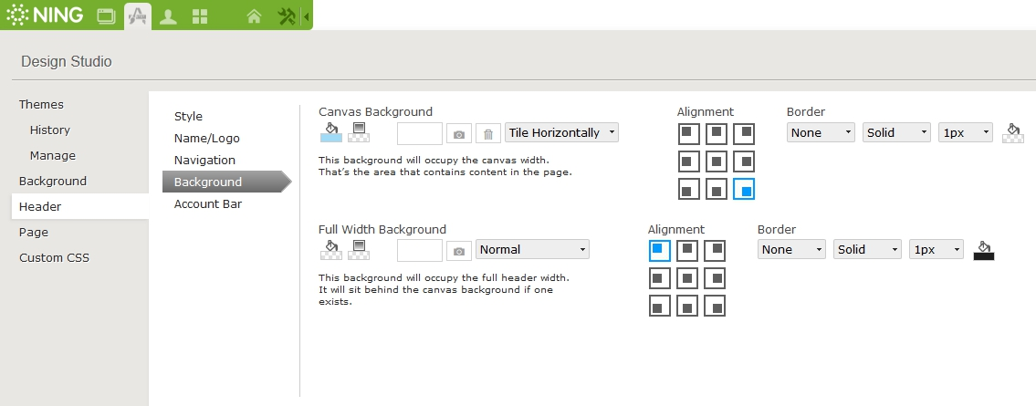The image size is (1036, 406).
Task: Open History under Themes
Action: coord(49,130)
